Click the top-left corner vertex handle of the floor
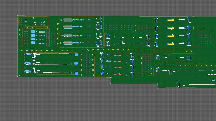Screen dimensions: 216x121 (18, 16)
